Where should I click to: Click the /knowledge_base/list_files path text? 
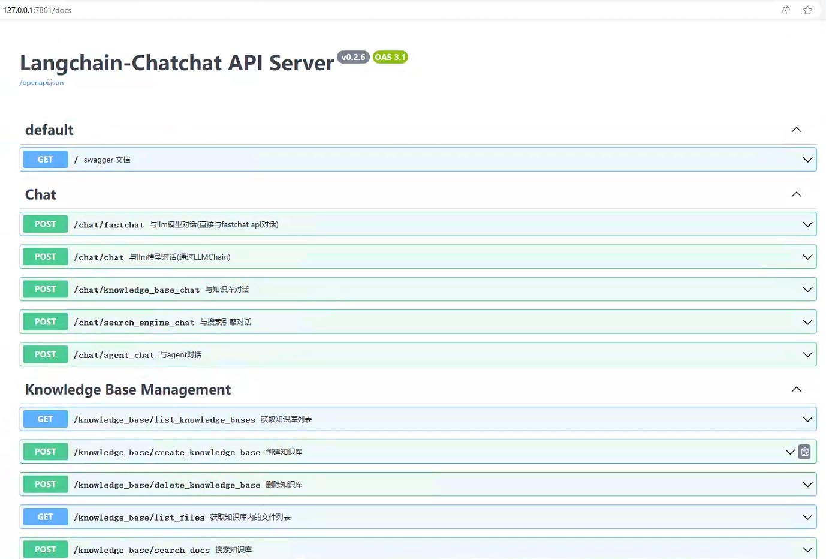tap(139, 518)
